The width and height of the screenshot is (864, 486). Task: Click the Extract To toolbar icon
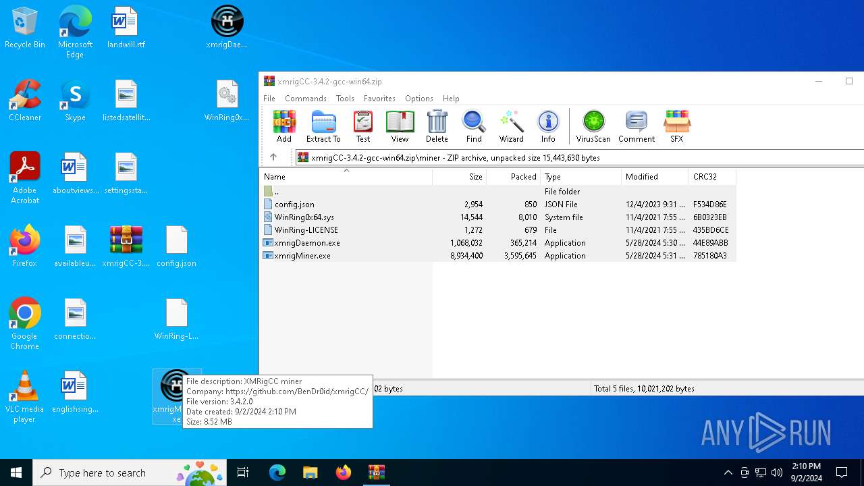(323, 126)
